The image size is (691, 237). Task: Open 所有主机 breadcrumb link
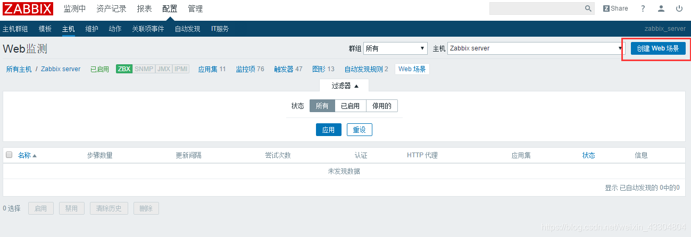tap(19, 69)
